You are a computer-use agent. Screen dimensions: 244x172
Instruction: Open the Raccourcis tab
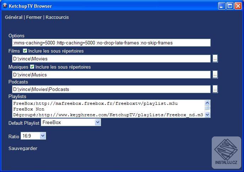pos(57,17)
